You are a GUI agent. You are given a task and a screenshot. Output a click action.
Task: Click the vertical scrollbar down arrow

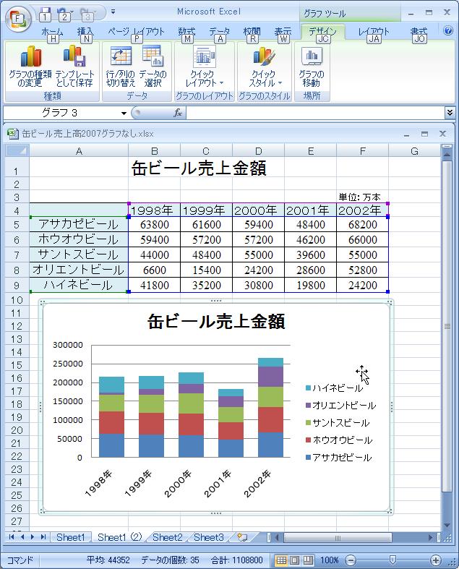click(447, 525)
